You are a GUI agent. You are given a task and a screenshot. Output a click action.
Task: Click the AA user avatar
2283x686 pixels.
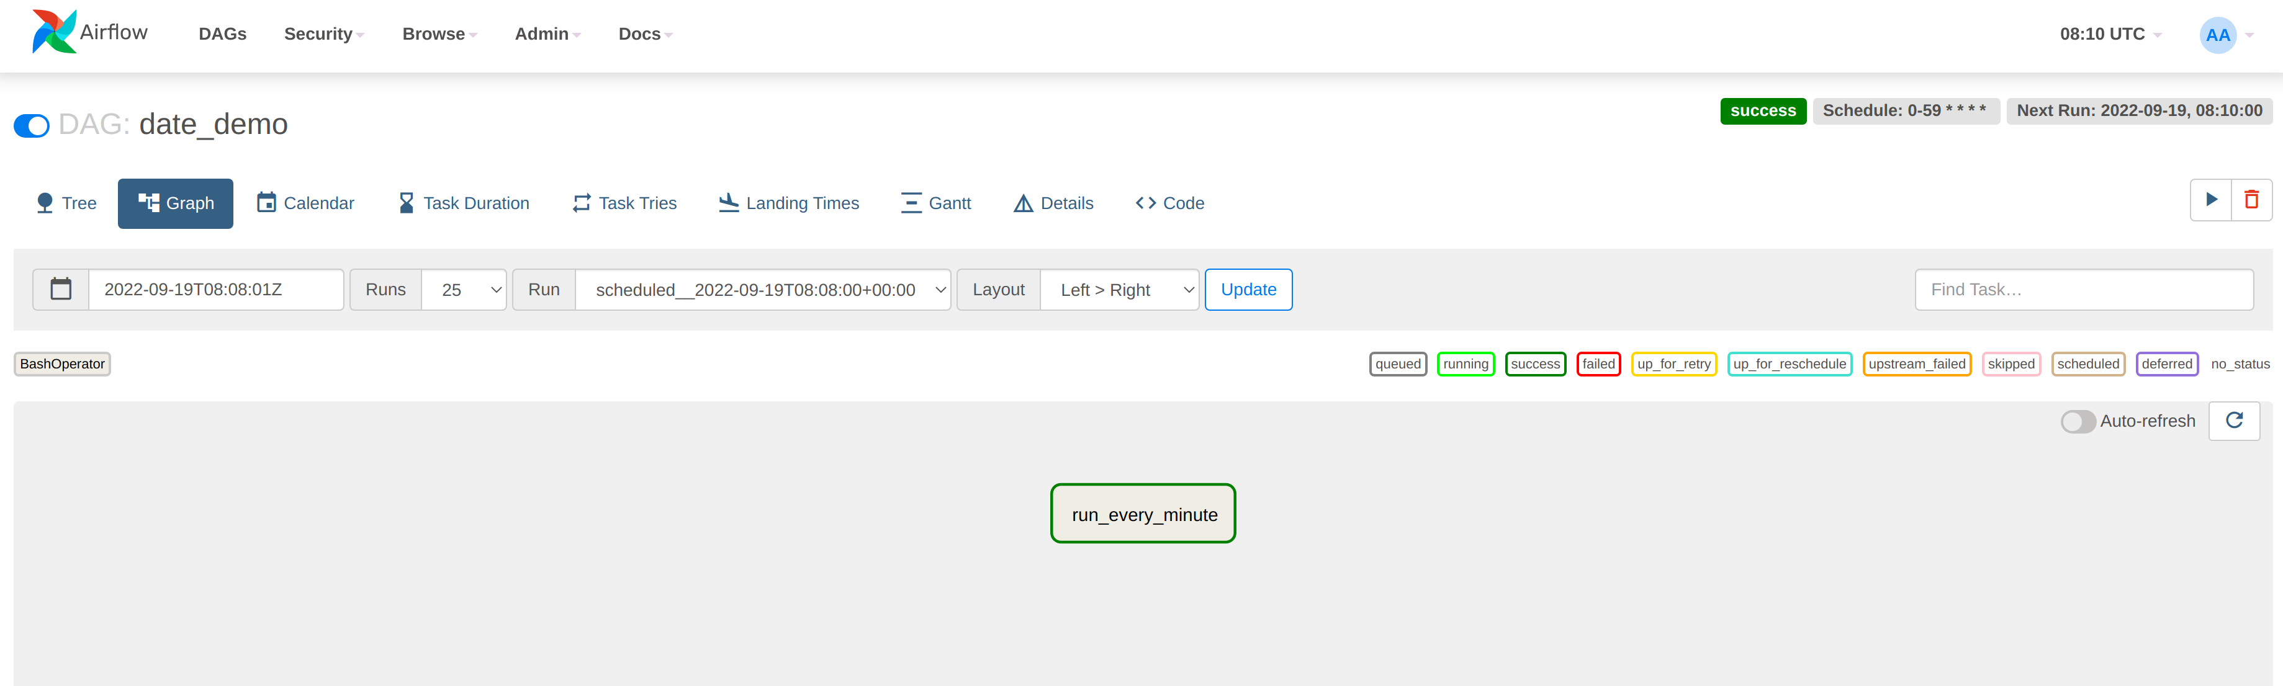(x=2217, y=35)
